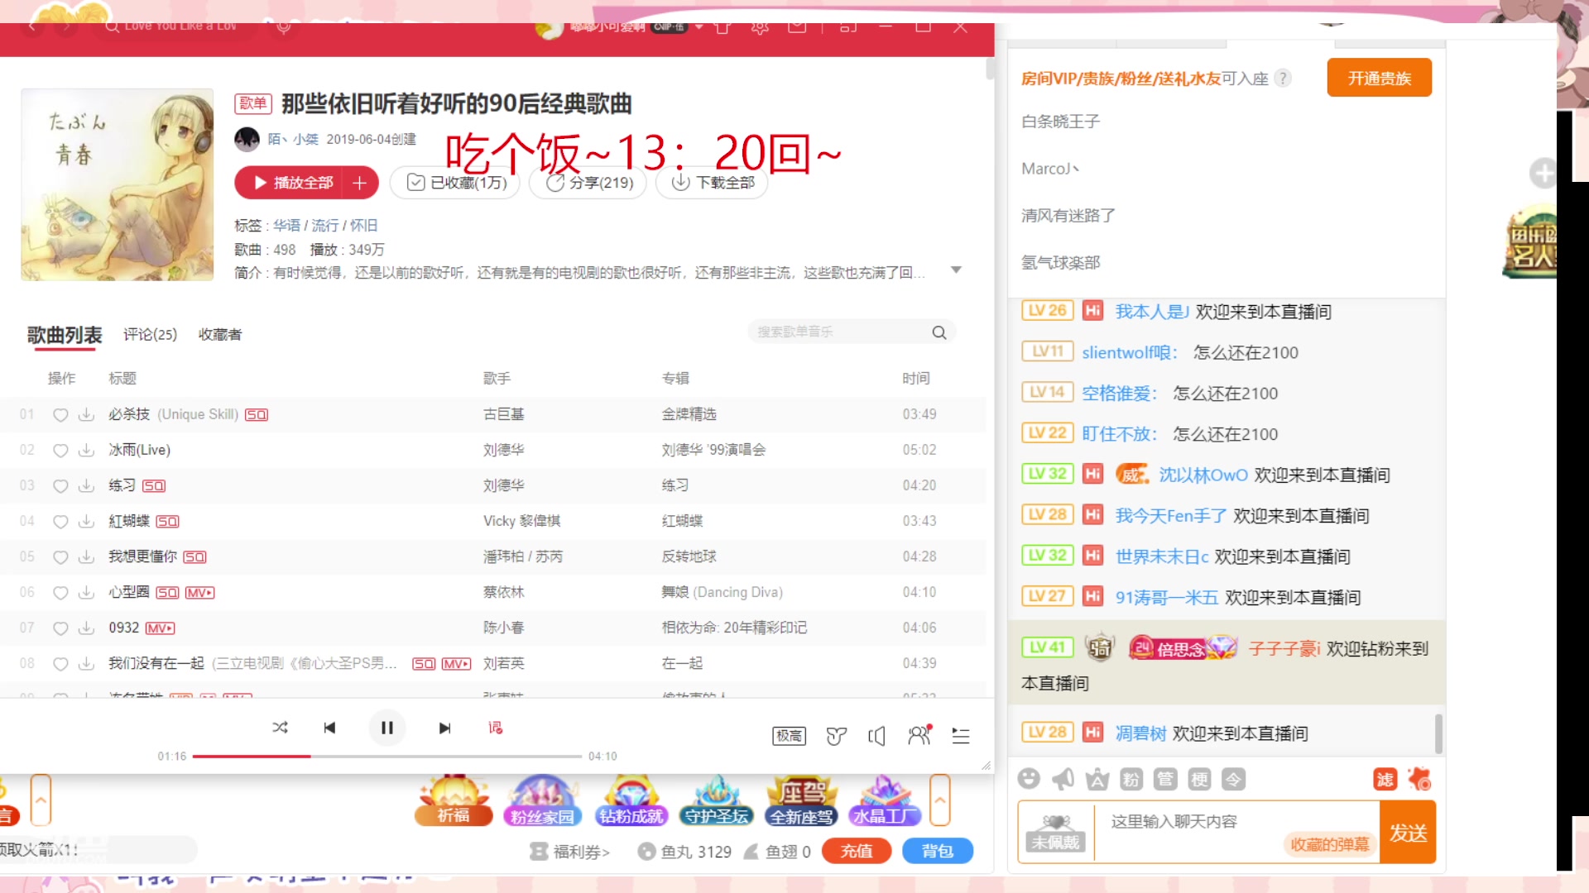Click 充值 recharge button
The width and height of the screenshot is (1589, 893).
coord(857,851)
